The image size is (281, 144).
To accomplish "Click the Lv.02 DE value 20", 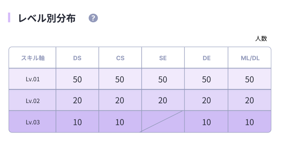I will click(206, 101).
